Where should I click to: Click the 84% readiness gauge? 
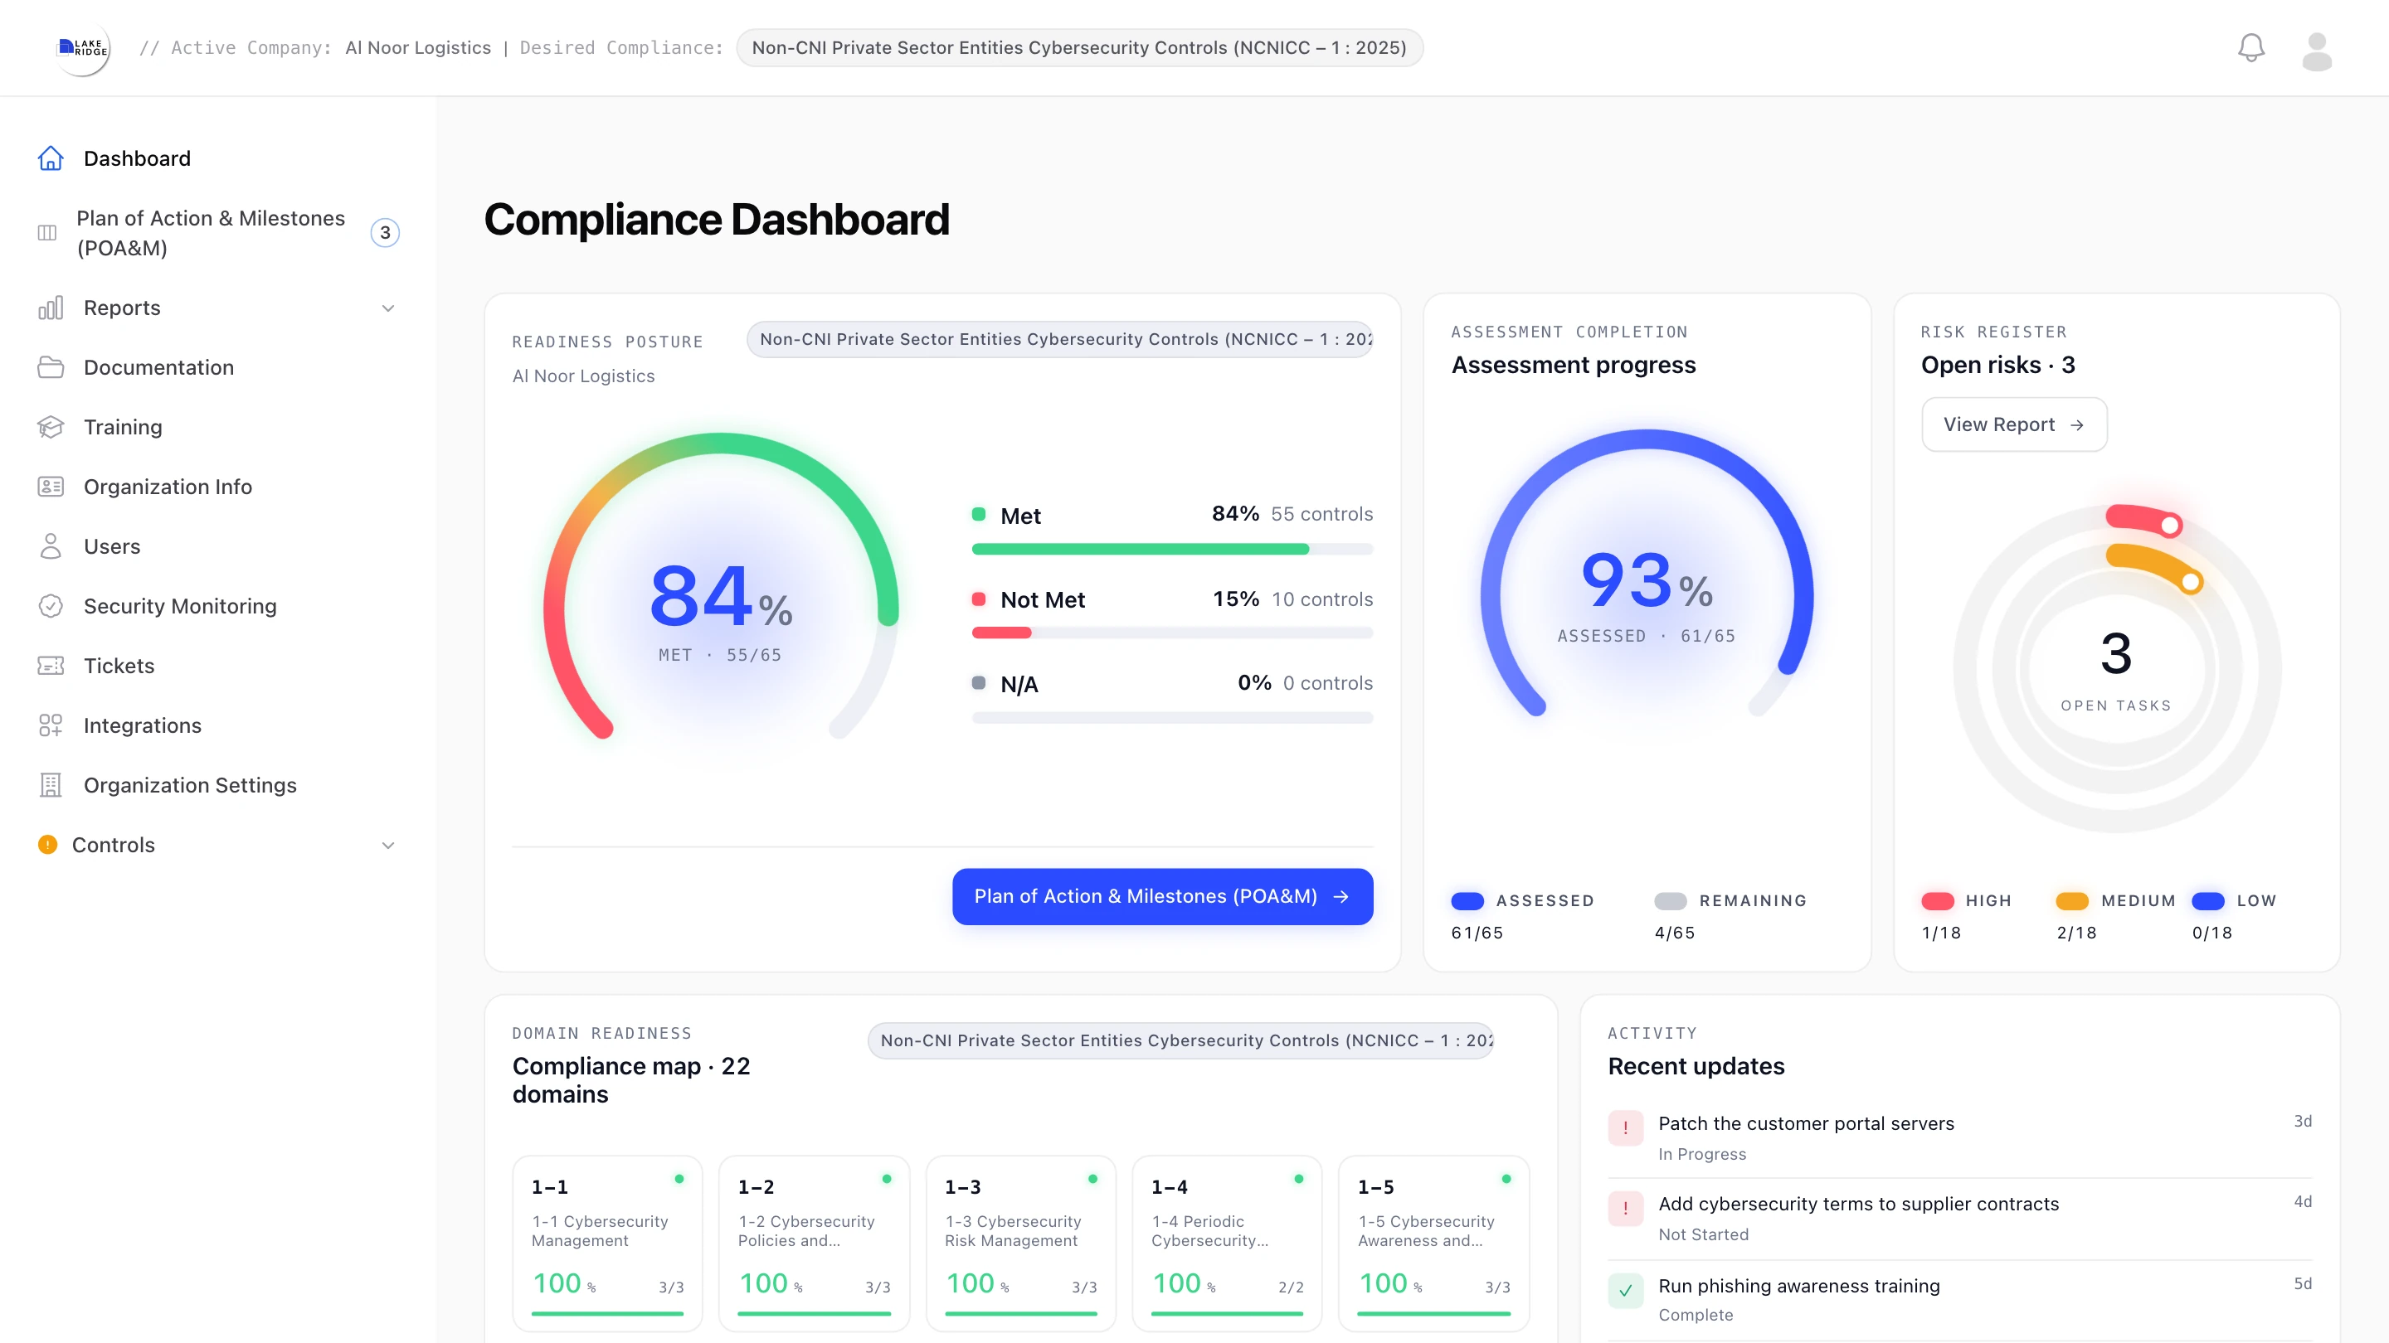(721, 594)
